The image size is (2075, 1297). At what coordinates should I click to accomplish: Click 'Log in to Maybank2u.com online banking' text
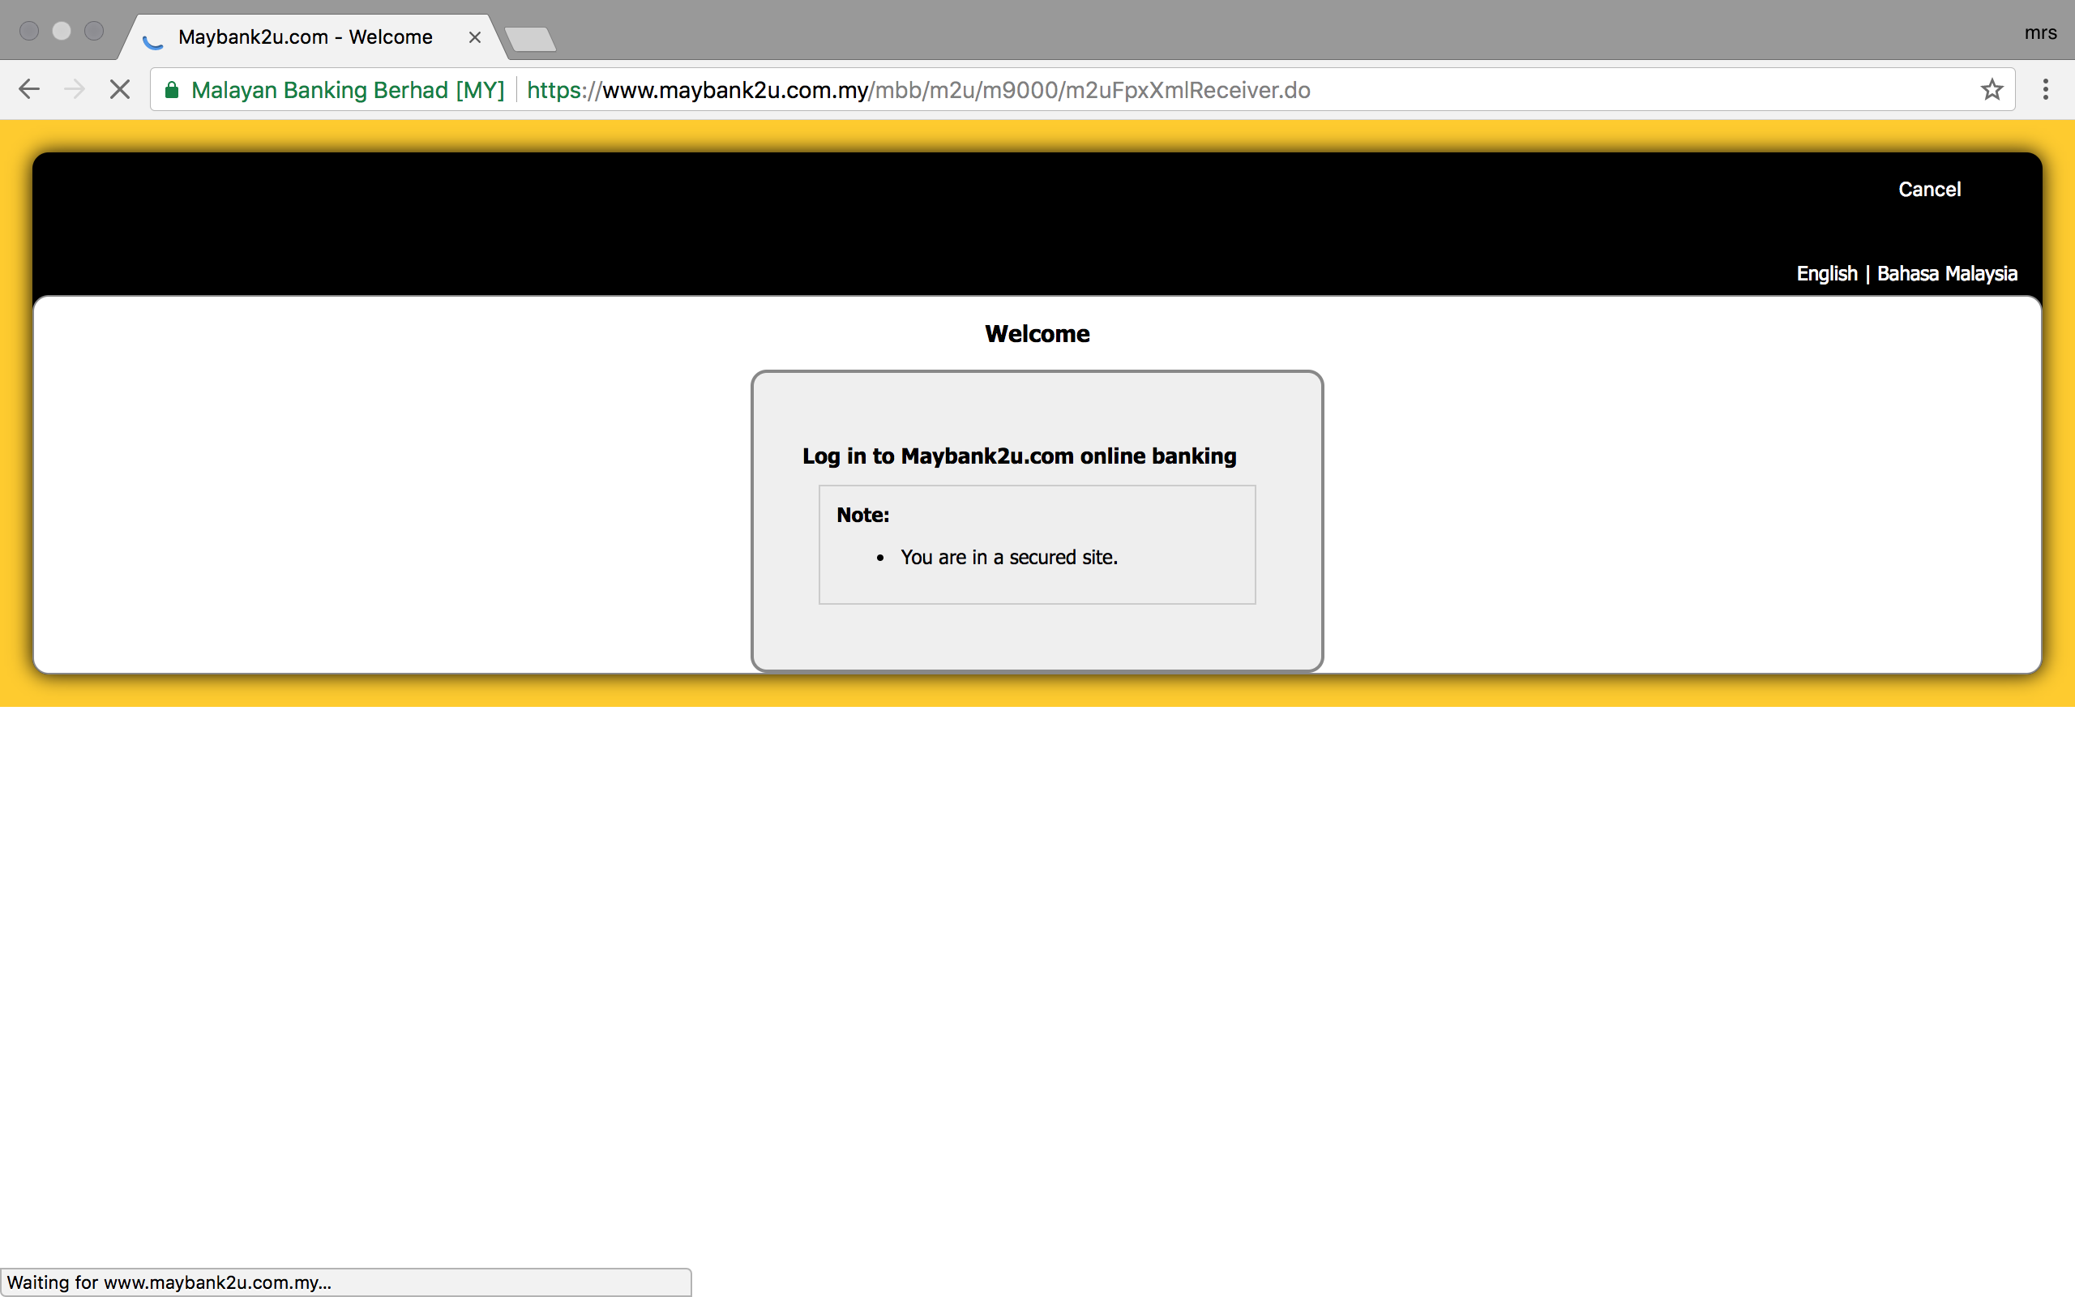click(x=1019, y=456)
